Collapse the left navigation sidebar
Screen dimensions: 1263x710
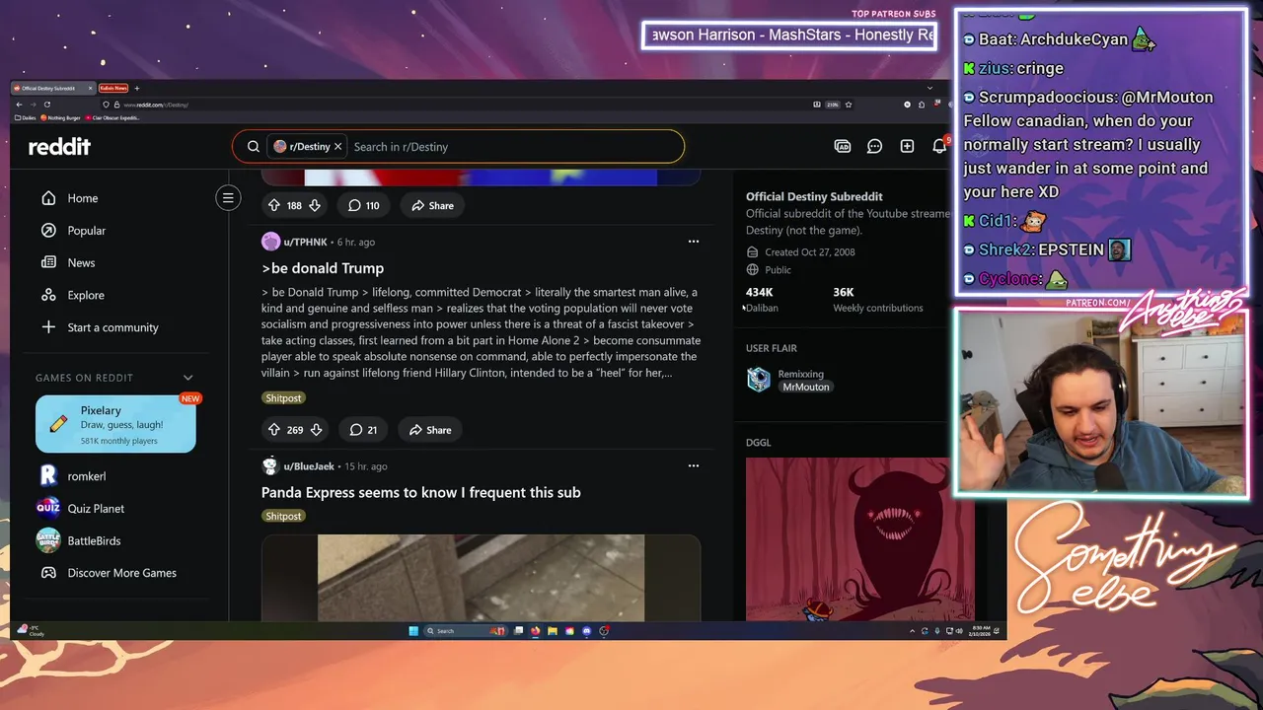tap(228, 198)
